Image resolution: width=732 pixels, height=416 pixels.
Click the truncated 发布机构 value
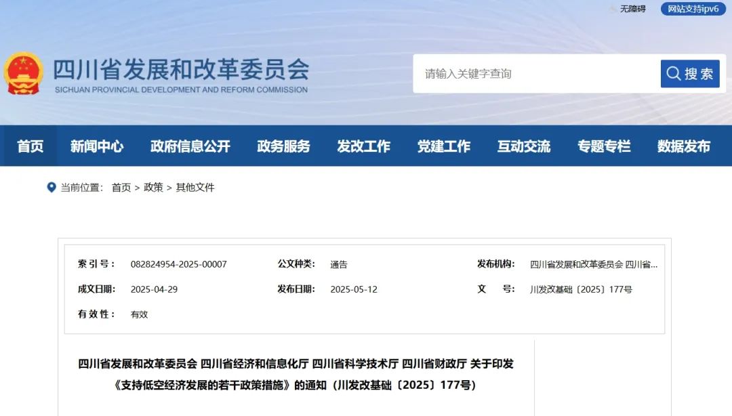click(x=594, y=264)
